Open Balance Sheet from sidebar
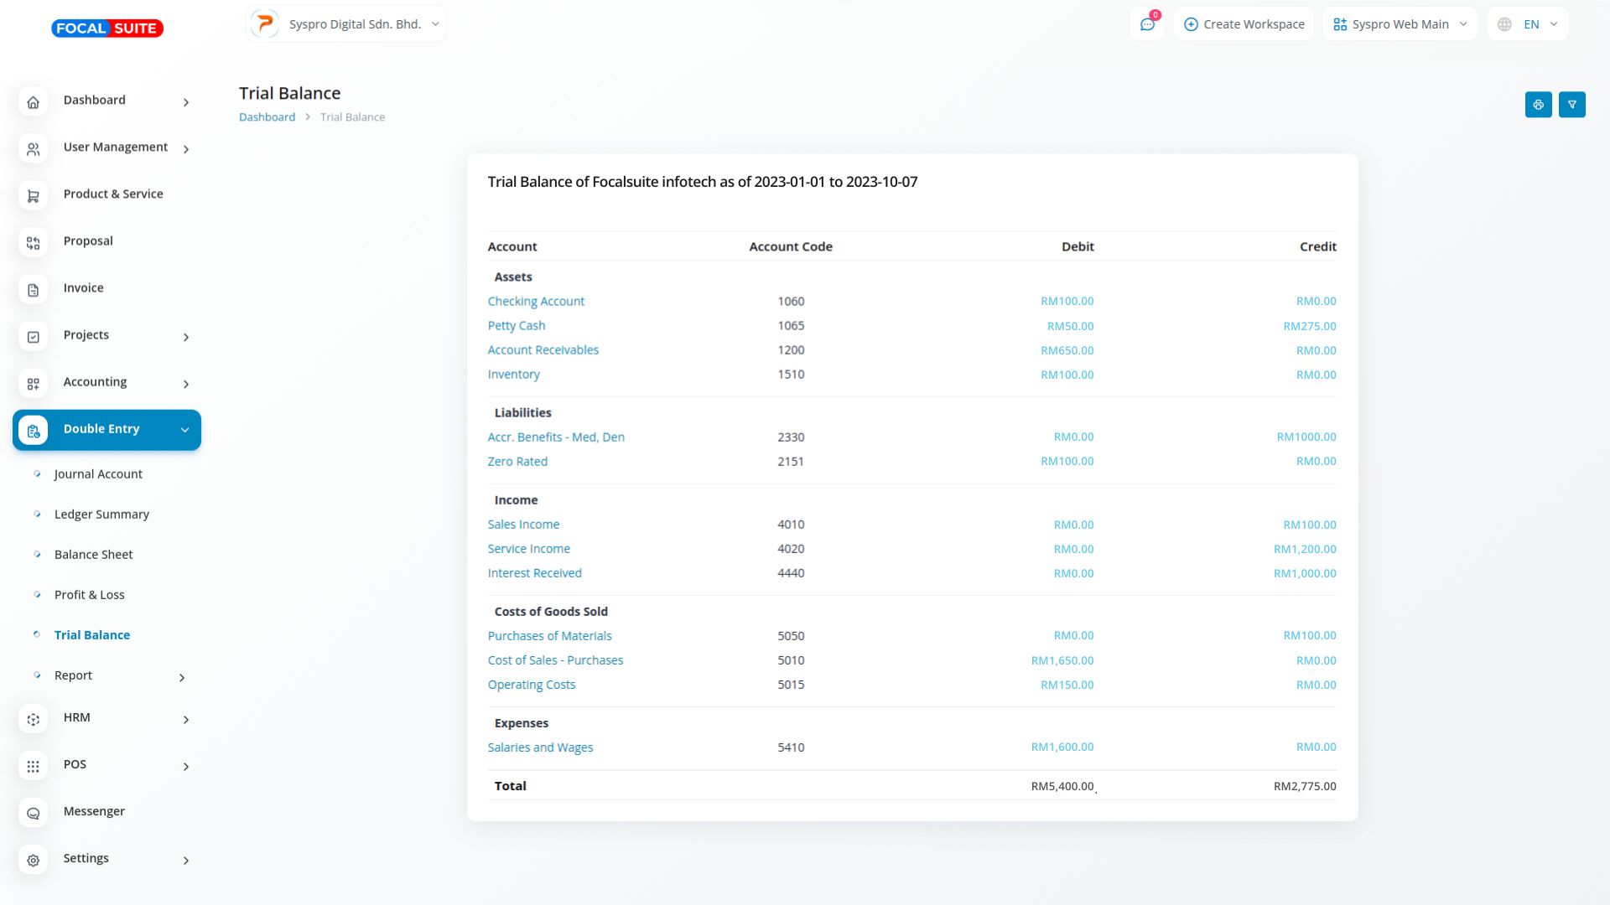 coord(93,555)
